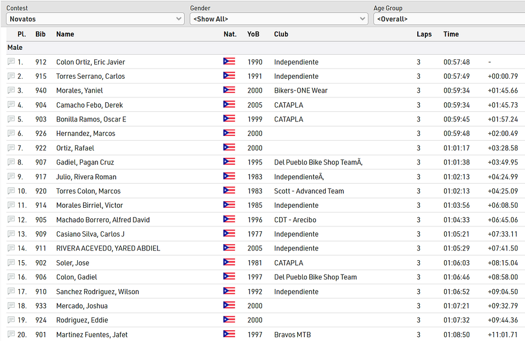
Task: Open Martinez Fuentes, Jafet result row
Action: tap(92, 335)
